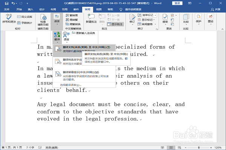Viewport: 226px width, 150px height.
Task: Click 接受 accept change icon
Action: (165, 17)
